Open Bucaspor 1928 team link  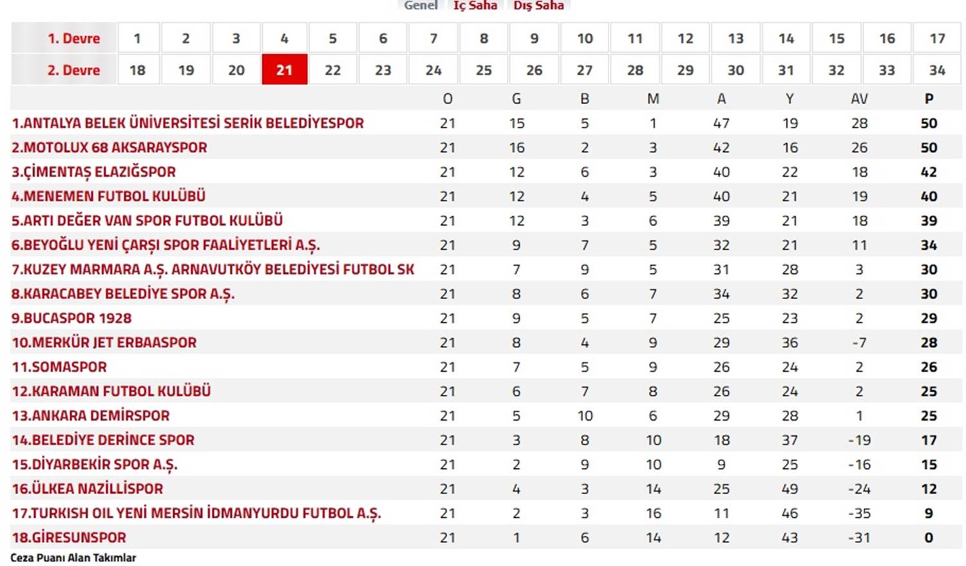pyautogui.click(x=71, y=318)
